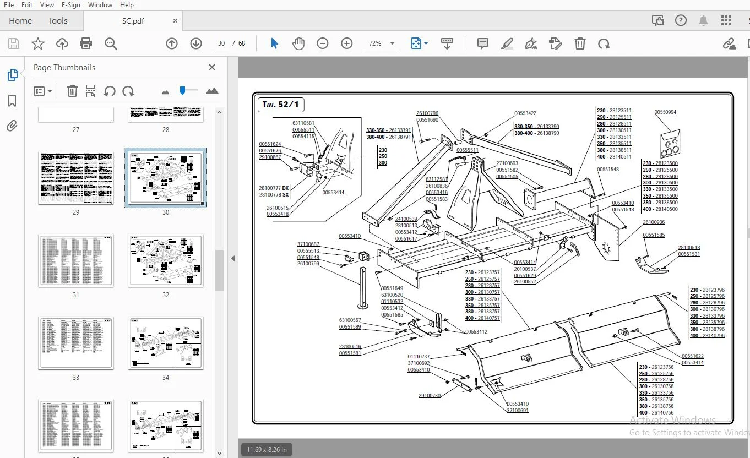
Task: Open the apps grid icon
Action: coord(726,21)
